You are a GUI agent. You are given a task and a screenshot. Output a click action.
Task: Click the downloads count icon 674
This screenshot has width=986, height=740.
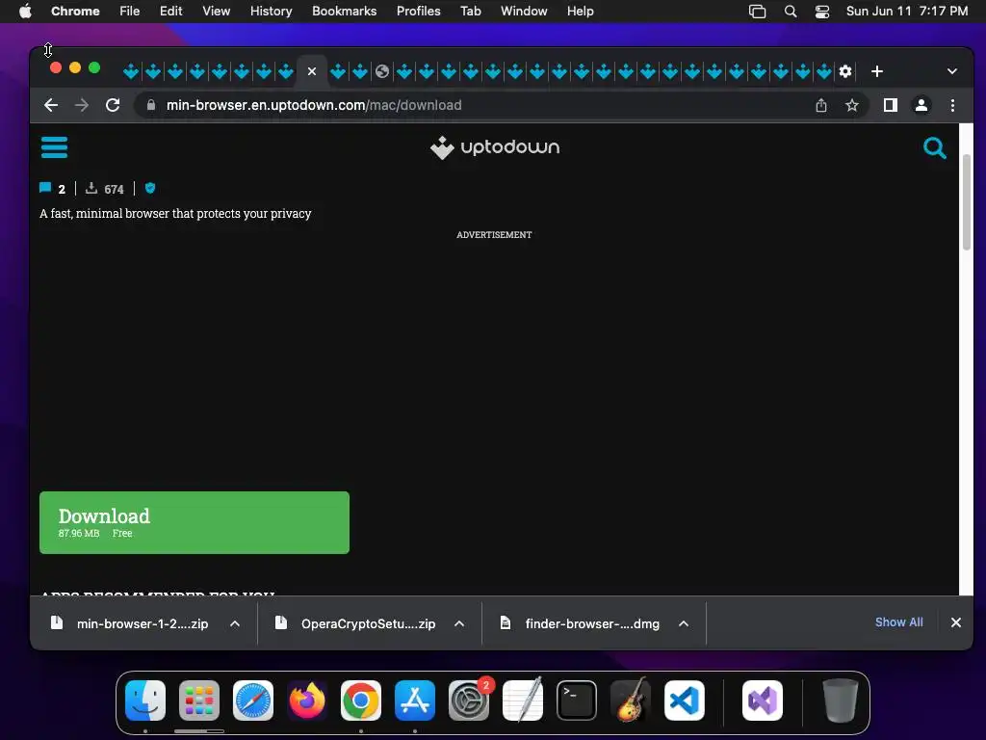[x=91, y=188]
